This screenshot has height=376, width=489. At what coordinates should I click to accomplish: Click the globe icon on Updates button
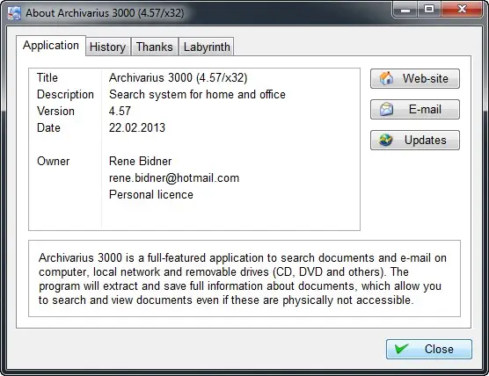click(x=386, y=140)
